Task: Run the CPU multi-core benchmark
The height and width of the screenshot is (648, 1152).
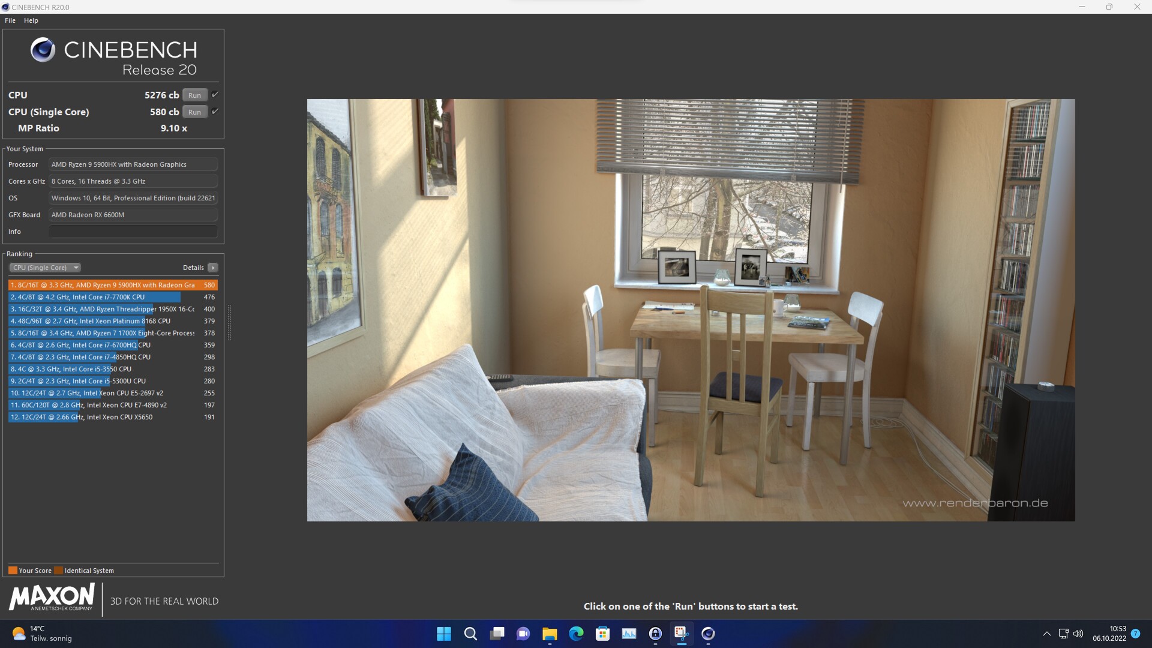Action: click(x=194, y=95)
